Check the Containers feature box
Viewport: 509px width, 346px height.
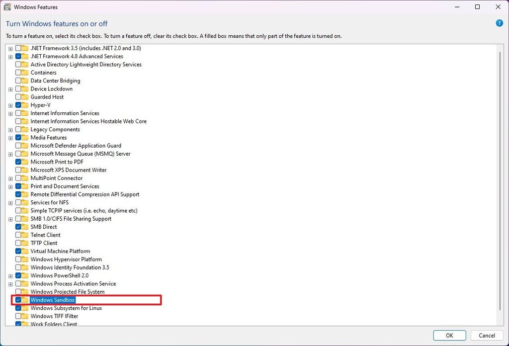coord(19,72)
